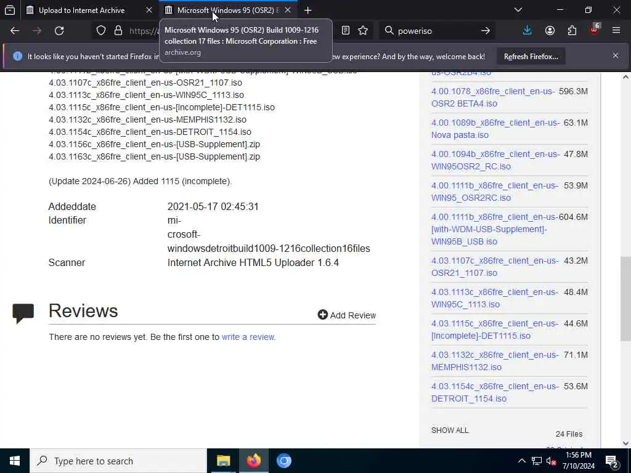
Task: Download 4.03.1115c Incomplete DET1115.iso
Action: pyautogui.click(x=495, y=329)
